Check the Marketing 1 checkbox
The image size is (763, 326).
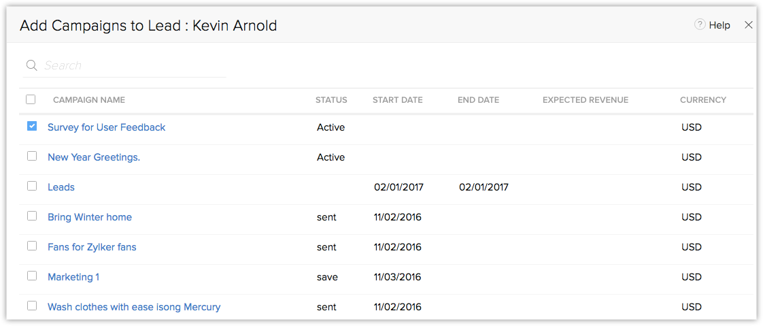(x=32, y=276)
